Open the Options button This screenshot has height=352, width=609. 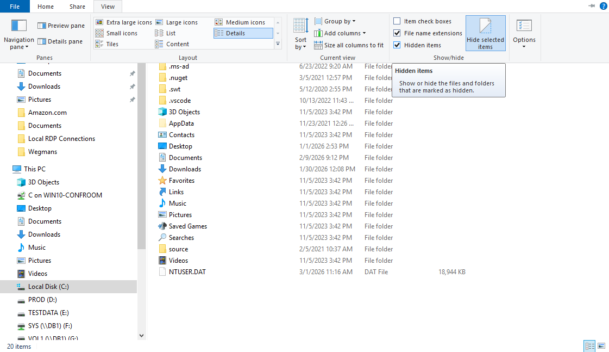pos(524,34)
